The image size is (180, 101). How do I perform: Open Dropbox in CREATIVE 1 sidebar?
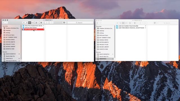point(12,28)
